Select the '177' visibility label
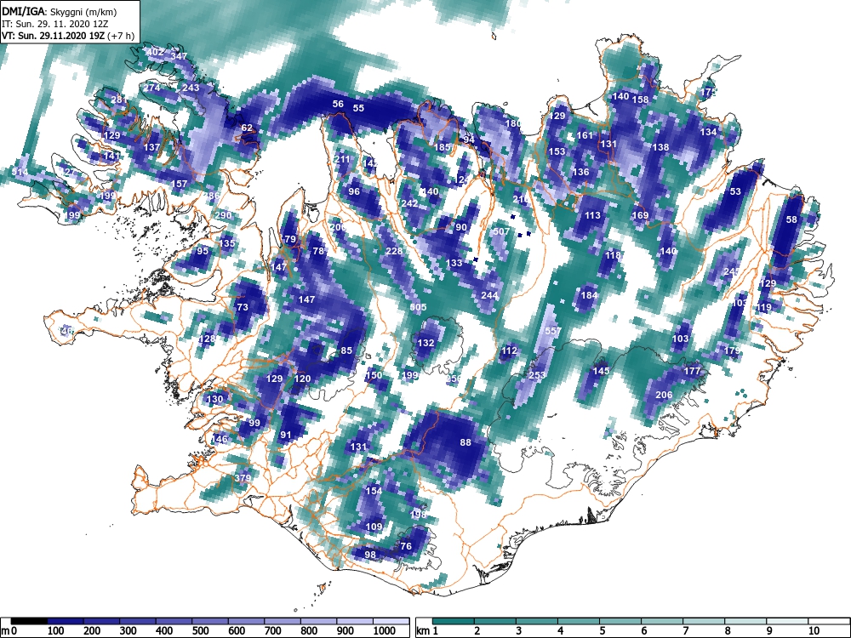This screenshot has height=638, width=851. (692, 371)
